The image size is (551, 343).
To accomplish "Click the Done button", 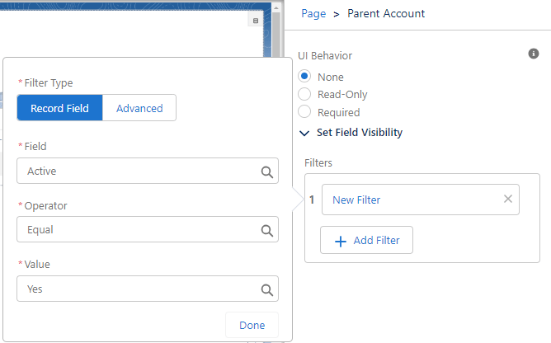I will 252,325.
